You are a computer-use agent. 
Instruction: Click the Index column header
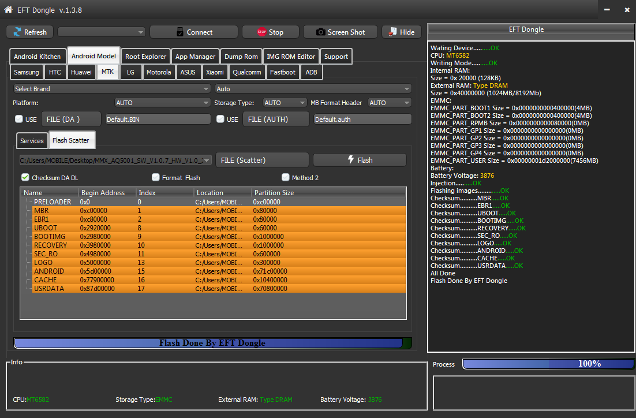[164, 192]
